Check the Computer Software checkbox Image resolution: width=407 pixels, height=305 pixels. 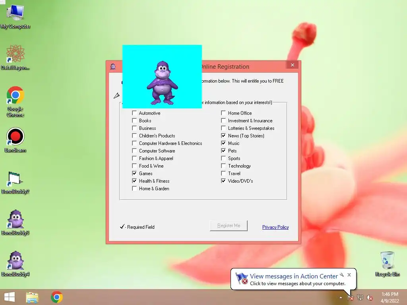click(x=134, y=151)
